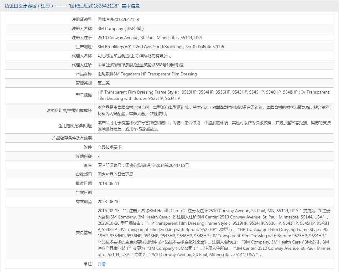Select attachment value 产品技术要求
339x272 pixels.
(x=109, y=147)
